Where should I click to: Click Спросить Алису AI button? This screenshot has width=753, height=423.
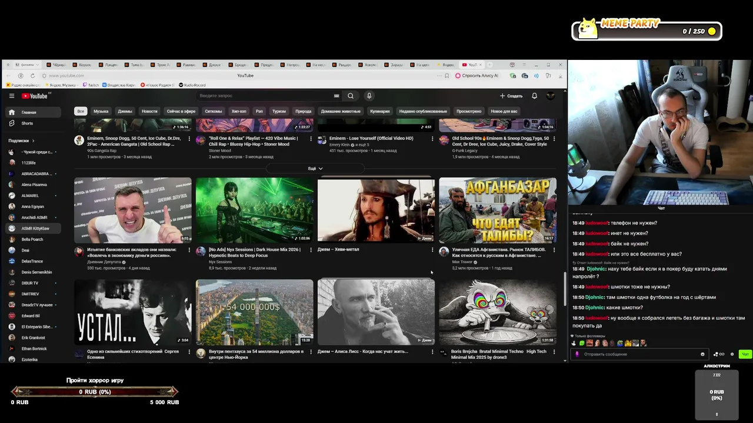(x=477, y=76)
